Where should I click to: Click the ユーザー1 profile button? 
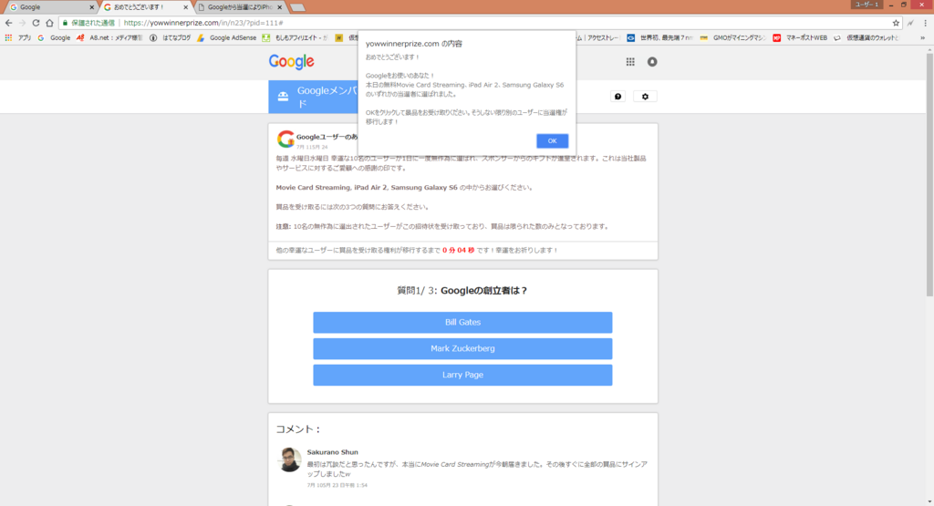tap(867, 5)
